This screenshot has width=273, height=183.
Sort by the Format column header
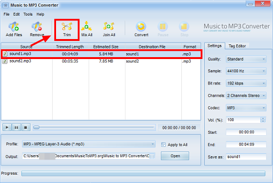coord(191,47)
